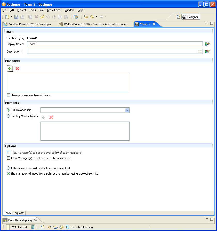Restore the Data Item Mapping panel
Image resolution: width=217 pixels, height=231 pixels.
coord(207,219)
